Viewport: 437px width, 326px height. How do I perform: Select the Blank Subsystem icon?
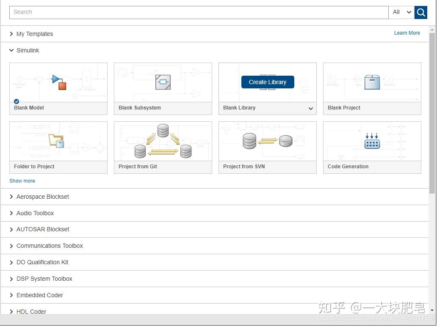163,82
